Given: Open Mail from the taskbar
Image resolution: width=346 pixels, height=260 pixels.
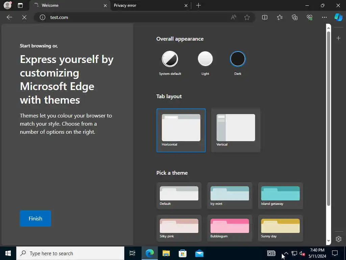Looking at the screenshot, I should point(199,253).
